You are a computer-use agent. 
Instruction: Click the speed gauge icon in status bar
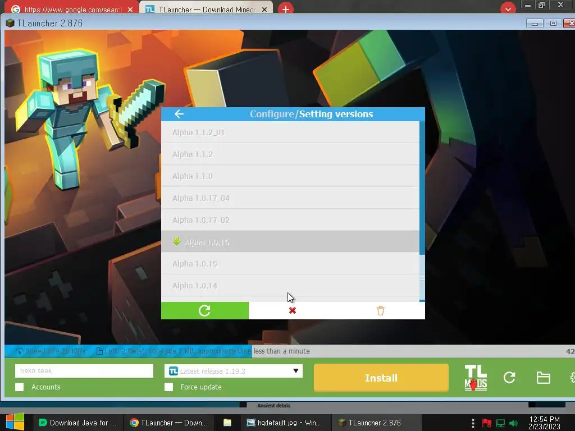pos(19,351)
